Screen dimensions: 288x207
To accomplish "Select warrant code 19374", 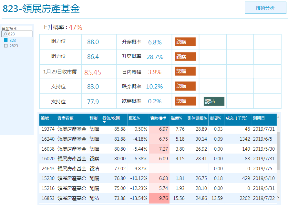I will (x=48, y=129).
